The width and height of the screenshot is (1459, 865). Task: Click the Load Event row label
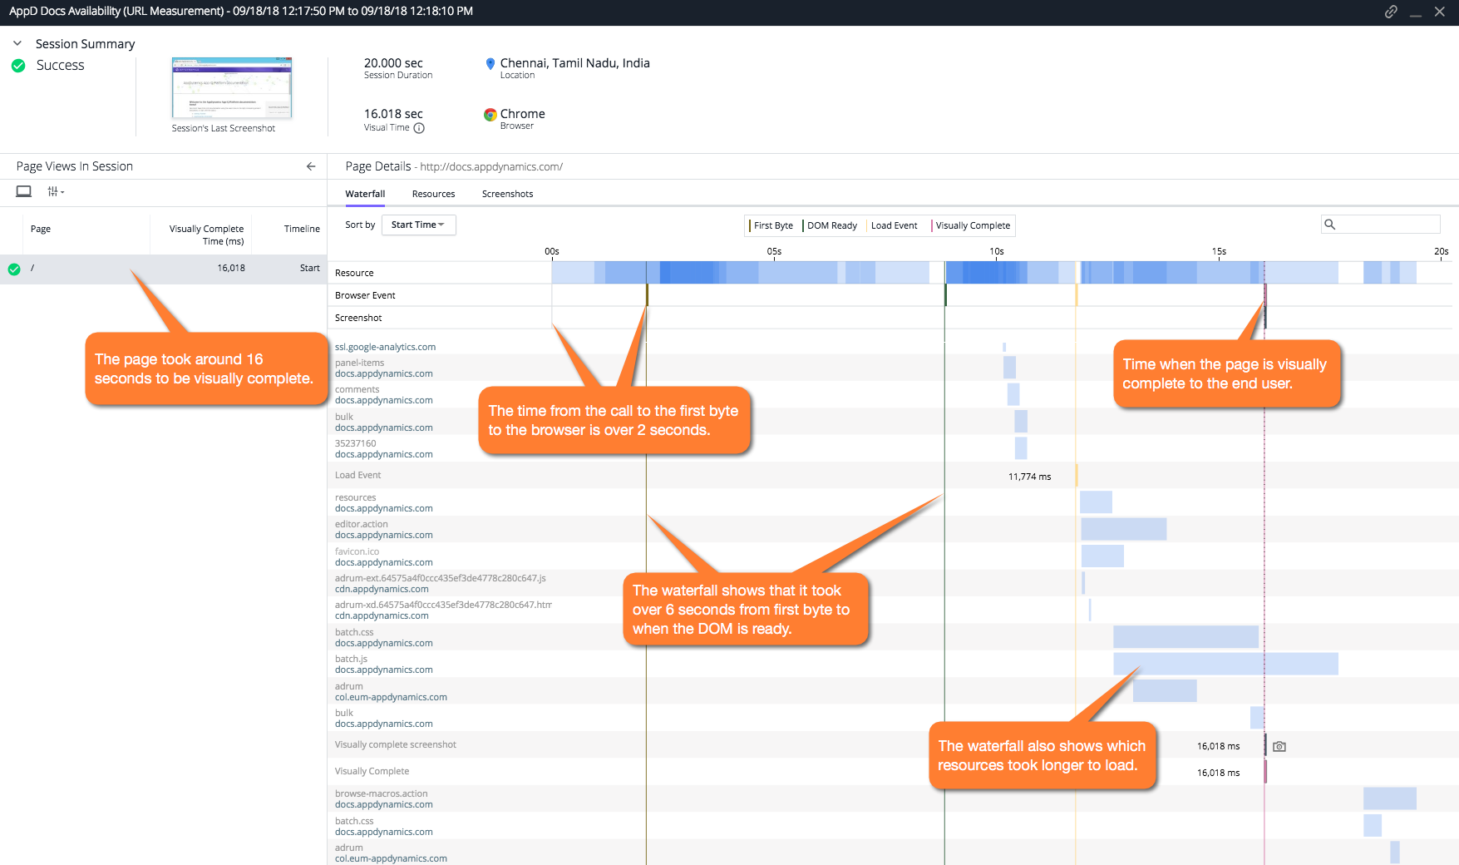(357, 475)
